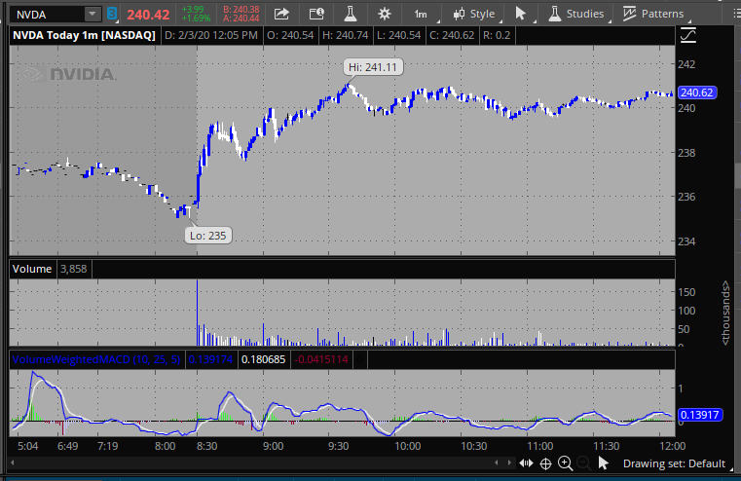Open the symbol selector dropdown arrow

pyautogui.click(x=93, y=15)
